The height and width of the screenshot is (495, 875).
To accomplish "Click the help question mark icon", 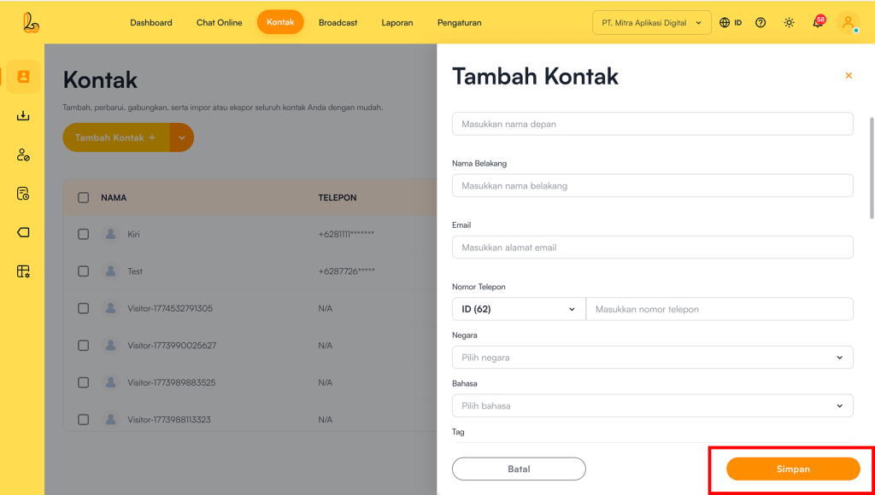I will pyautogui.click(x=760, y=23).
